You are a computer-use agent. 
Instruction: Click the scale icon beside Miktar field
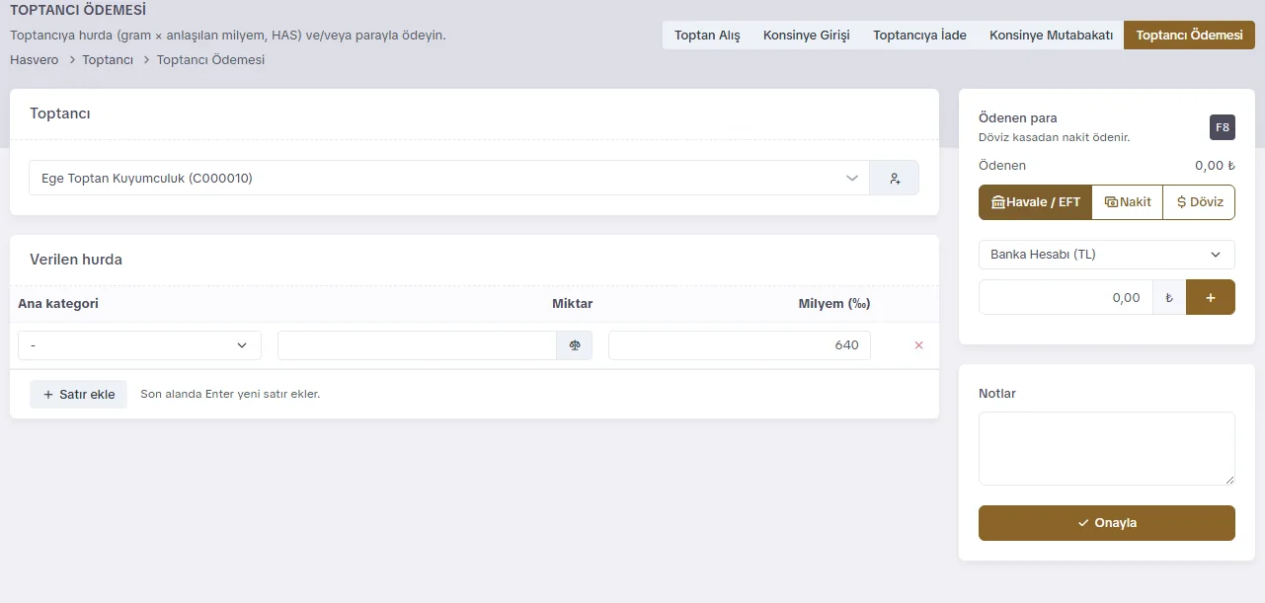(x=575, y=345)
